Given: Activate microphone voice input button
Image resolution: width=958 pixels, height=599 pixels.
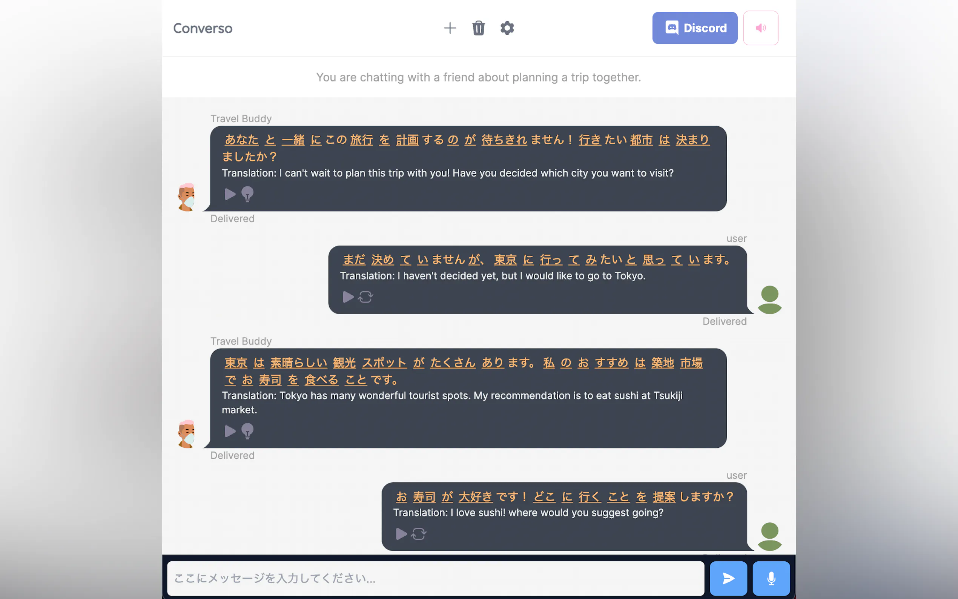Looking at the screenshot, I should coord(771,578).
